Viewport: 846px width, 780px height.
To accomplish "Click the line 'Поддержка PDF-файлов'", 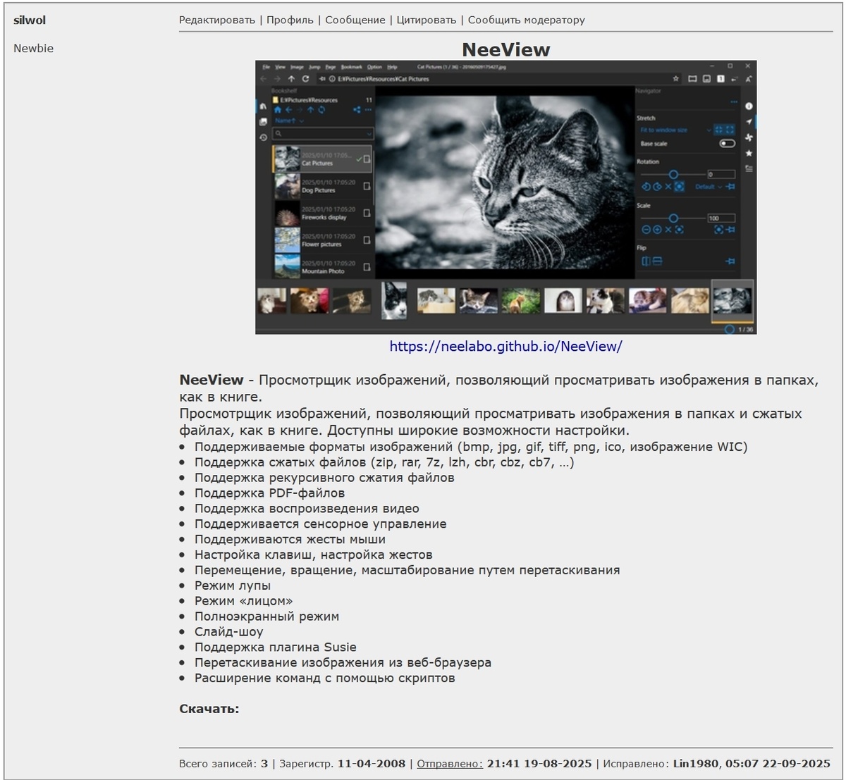I will click(x=269, y=493).
